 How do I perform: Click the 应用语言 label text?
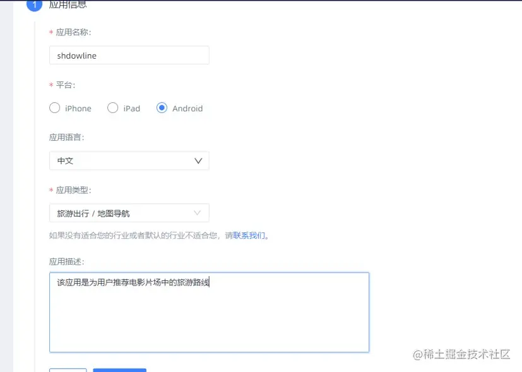pos(66,138)
